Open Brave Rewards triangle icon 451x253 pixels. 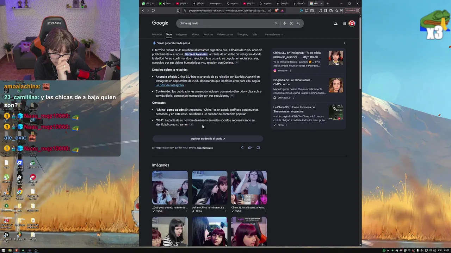[282, 11]
